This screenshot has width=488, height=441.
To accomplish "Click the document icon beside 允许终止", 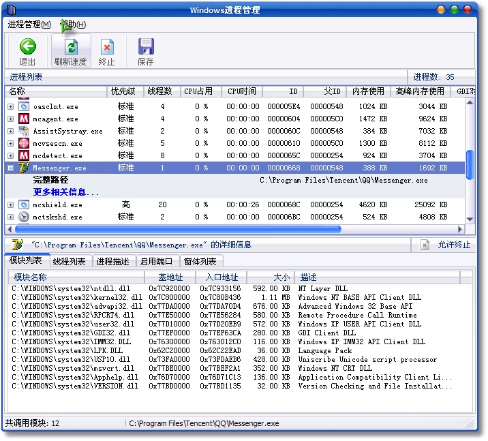I will point(425,245).
